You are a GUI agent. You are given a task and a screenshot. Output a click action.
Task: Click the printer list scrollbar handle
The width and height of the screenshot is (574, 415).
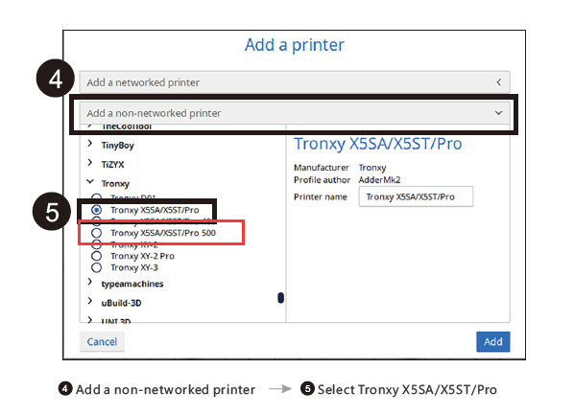(281, 298)
